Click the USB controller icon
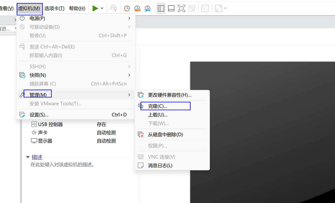 [x=34, y=124]
